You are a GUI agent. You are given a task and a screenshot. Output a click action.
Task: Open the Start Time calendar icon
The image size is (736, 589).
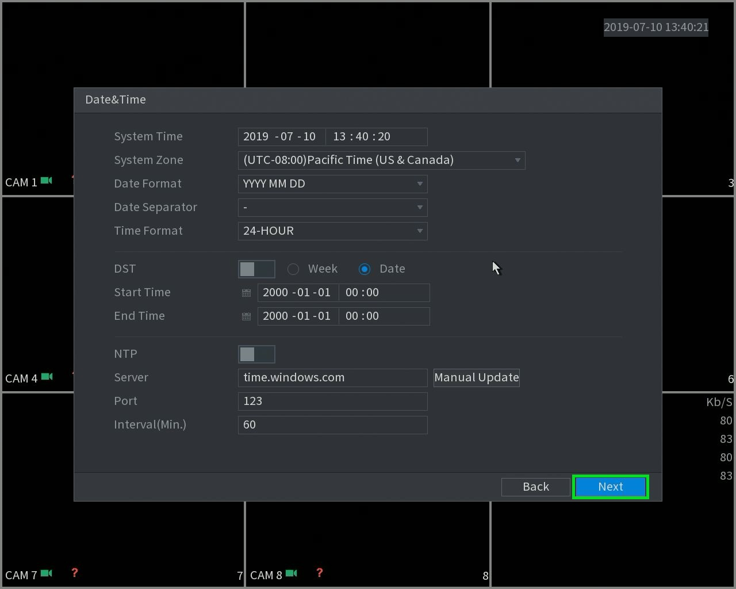tap(246, 293)
